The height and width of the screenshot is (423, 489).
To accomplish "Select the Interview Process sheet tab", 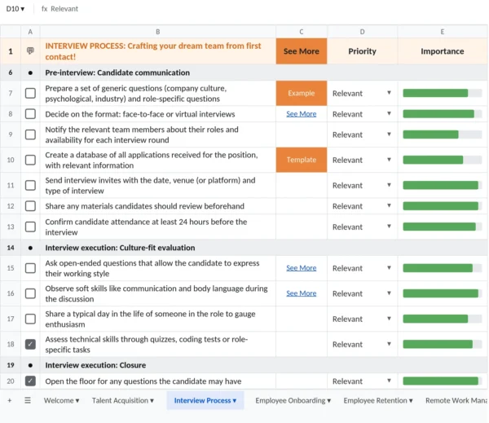I will (205, 400).
